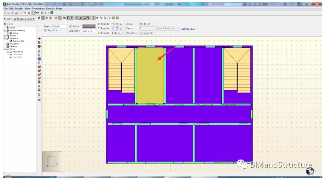Image resolution: width=329 pixels, height=180 pixels.
Task: Select the add rectangular room tool
Action: coord(39,55)
